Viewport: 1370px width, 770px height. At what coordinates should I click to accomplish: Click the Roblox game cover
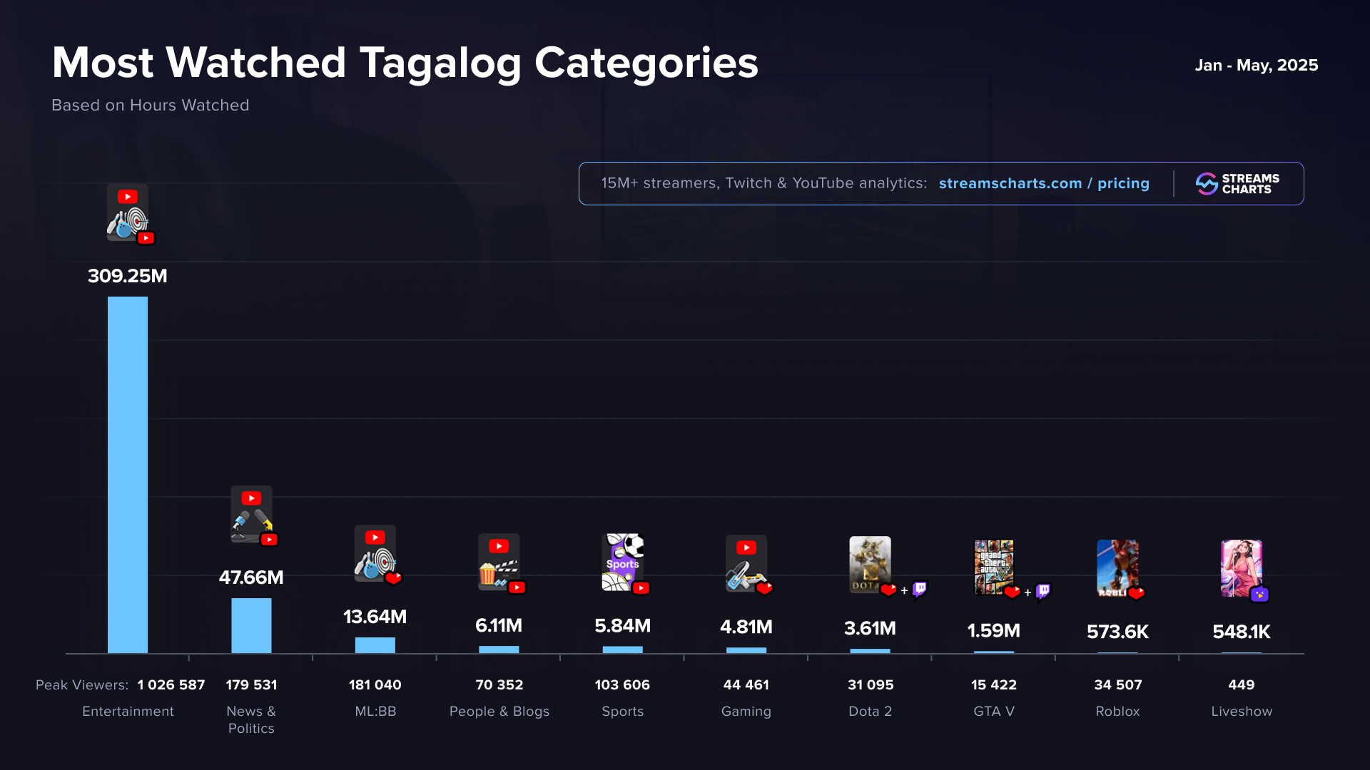pyautogui.click(x=1117, y=568)
